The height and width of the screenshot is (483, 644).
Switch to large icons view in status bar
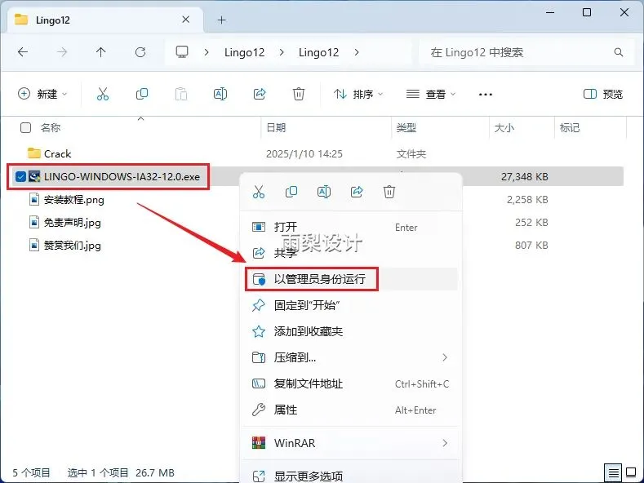coord(631,472)
